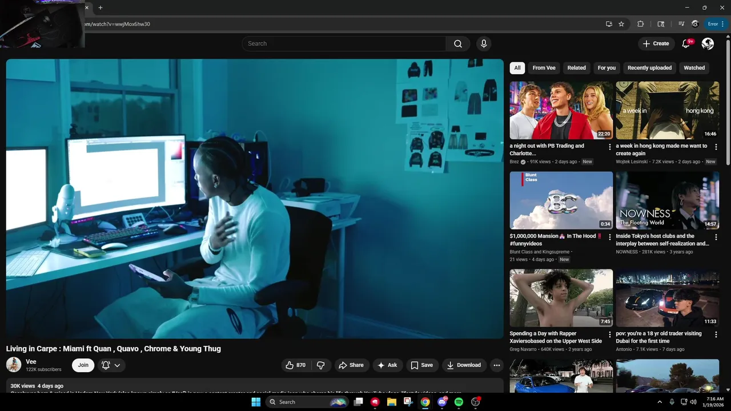Open PB Trading and Charlotte video thumbnail
This screenshot has width=731, height=411.
561,110
